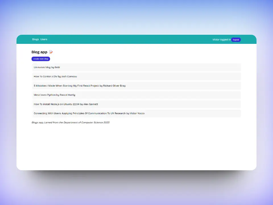This screenshot has height=205, width=273.
Task: Open the Blogs navigation menu item
Action: tap(35, 39)
